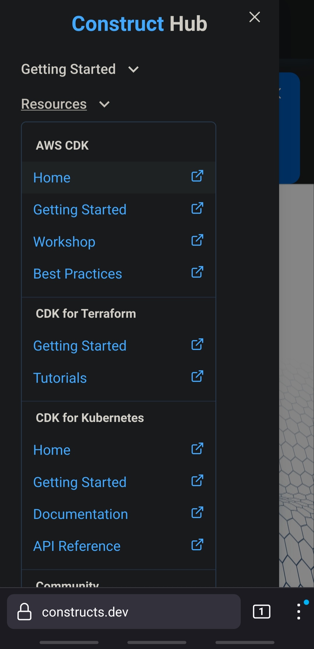Select Getting Started under CDK for Terraform
314x649 pixels.
pyautogui.click(x=80, y=346)
